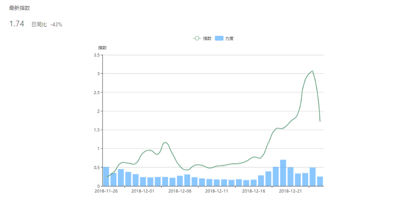Click the 2018-12-01 x-axis label
The width and height of the screenshot is (398, 205).
[143, 191]
